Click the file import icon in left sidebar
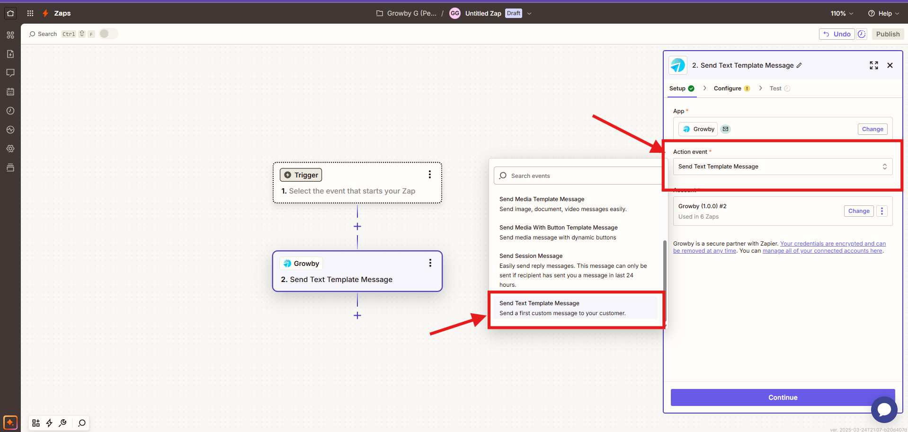 tap(10, 54)
